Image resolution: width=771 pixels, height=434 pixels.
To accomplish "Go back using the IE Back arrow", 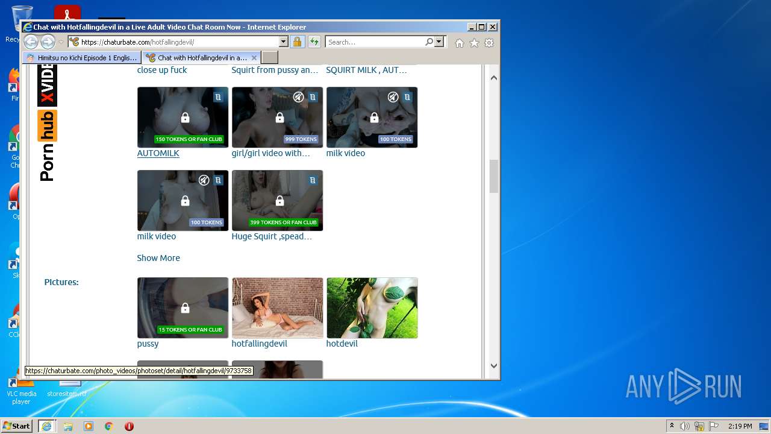I will [31, 42].
